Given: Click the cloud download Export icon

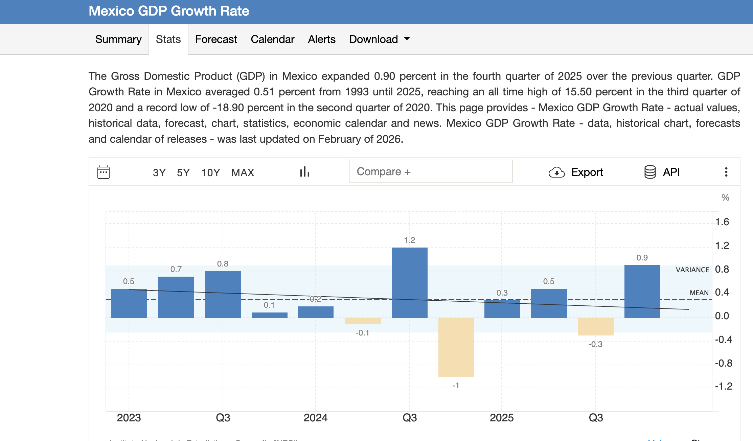Looking at the screenshot, I should coord(556,172).
